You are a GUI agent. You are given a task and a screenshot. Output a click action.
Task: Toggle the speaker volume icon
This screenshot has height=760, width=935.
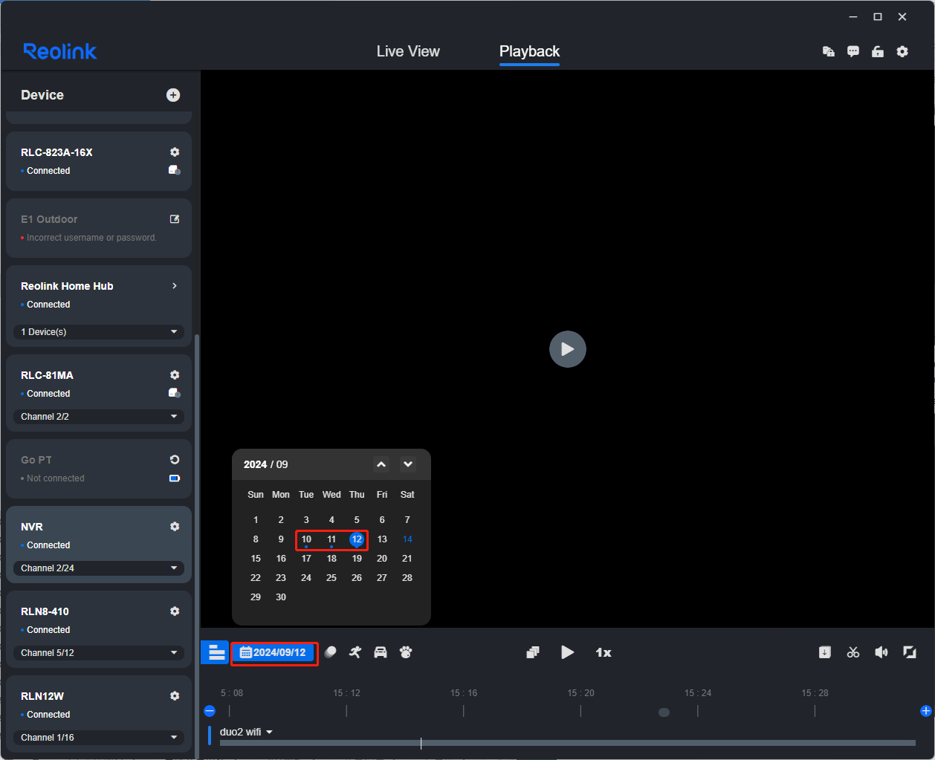[881, 652]
